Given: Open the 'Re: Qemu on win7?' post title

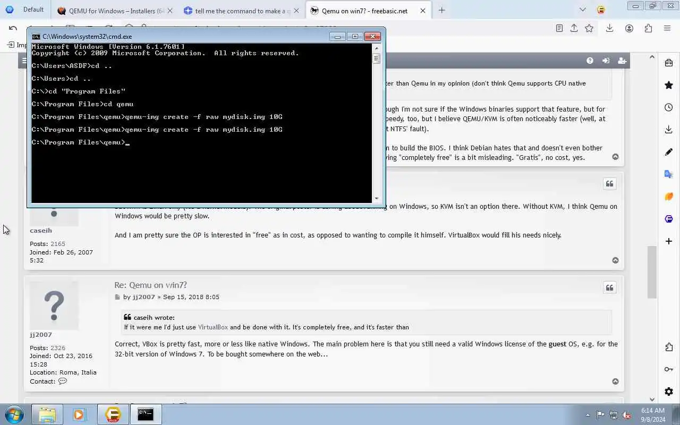Looking at the screenshot, I should click(x=151, y=285).
